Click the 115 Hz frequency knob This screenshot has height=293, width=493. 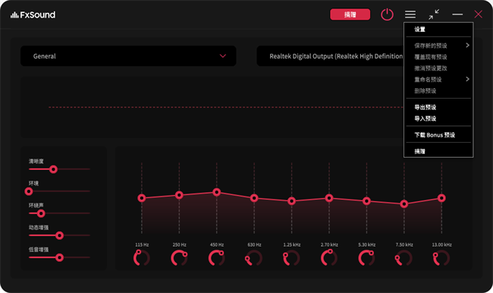coord(142,258)
